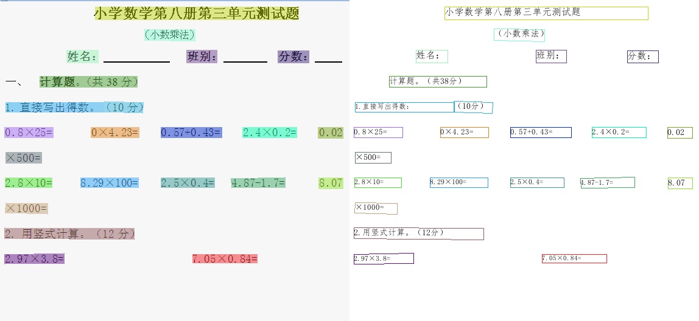The width and height of the screenshot is (699, 321).
Task: Select the orange highlighted 0×4.23= problem
Action: [115, 133]
